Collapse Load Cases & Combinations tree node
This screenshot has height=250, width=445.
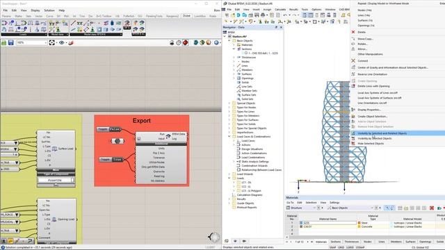[x=229, y=136]
